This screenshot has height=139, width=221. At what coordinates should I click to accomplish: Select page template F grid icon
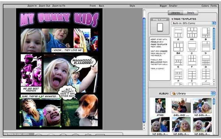[x=192, y=60]
